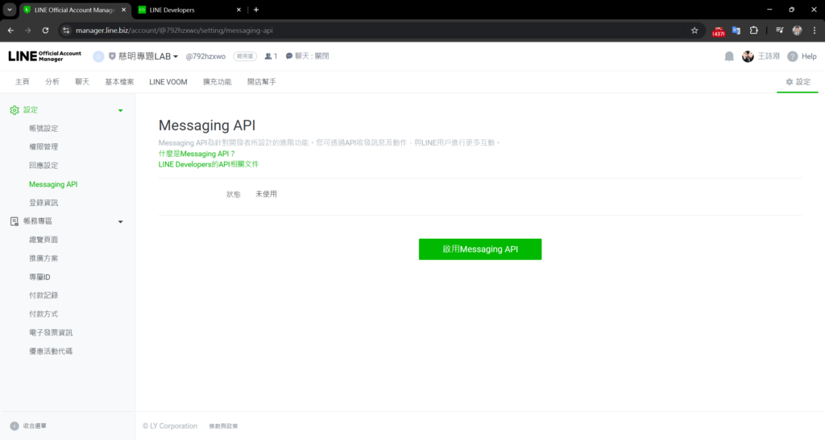Select 付款方式 in the sidebar
Screen dimensions: 825x440
click(x=44, y=314)
